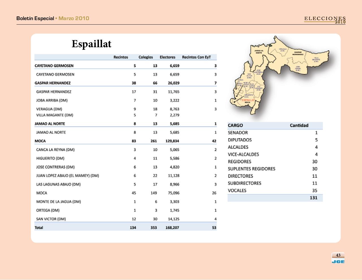
Task: Select the SENADOR entry in the CARGO table
Action: pos(238,133)
